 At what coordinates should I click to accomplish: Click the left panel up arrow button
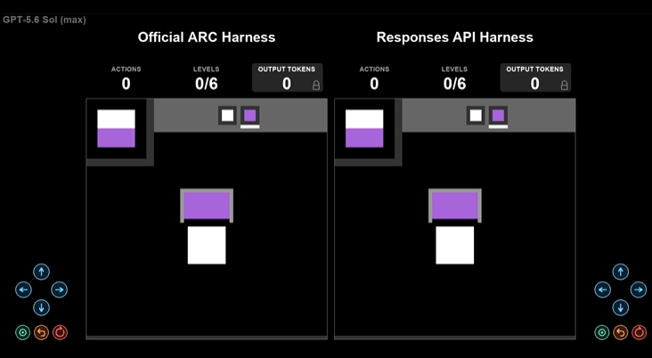pyautogui.click(x=41, y=272)
